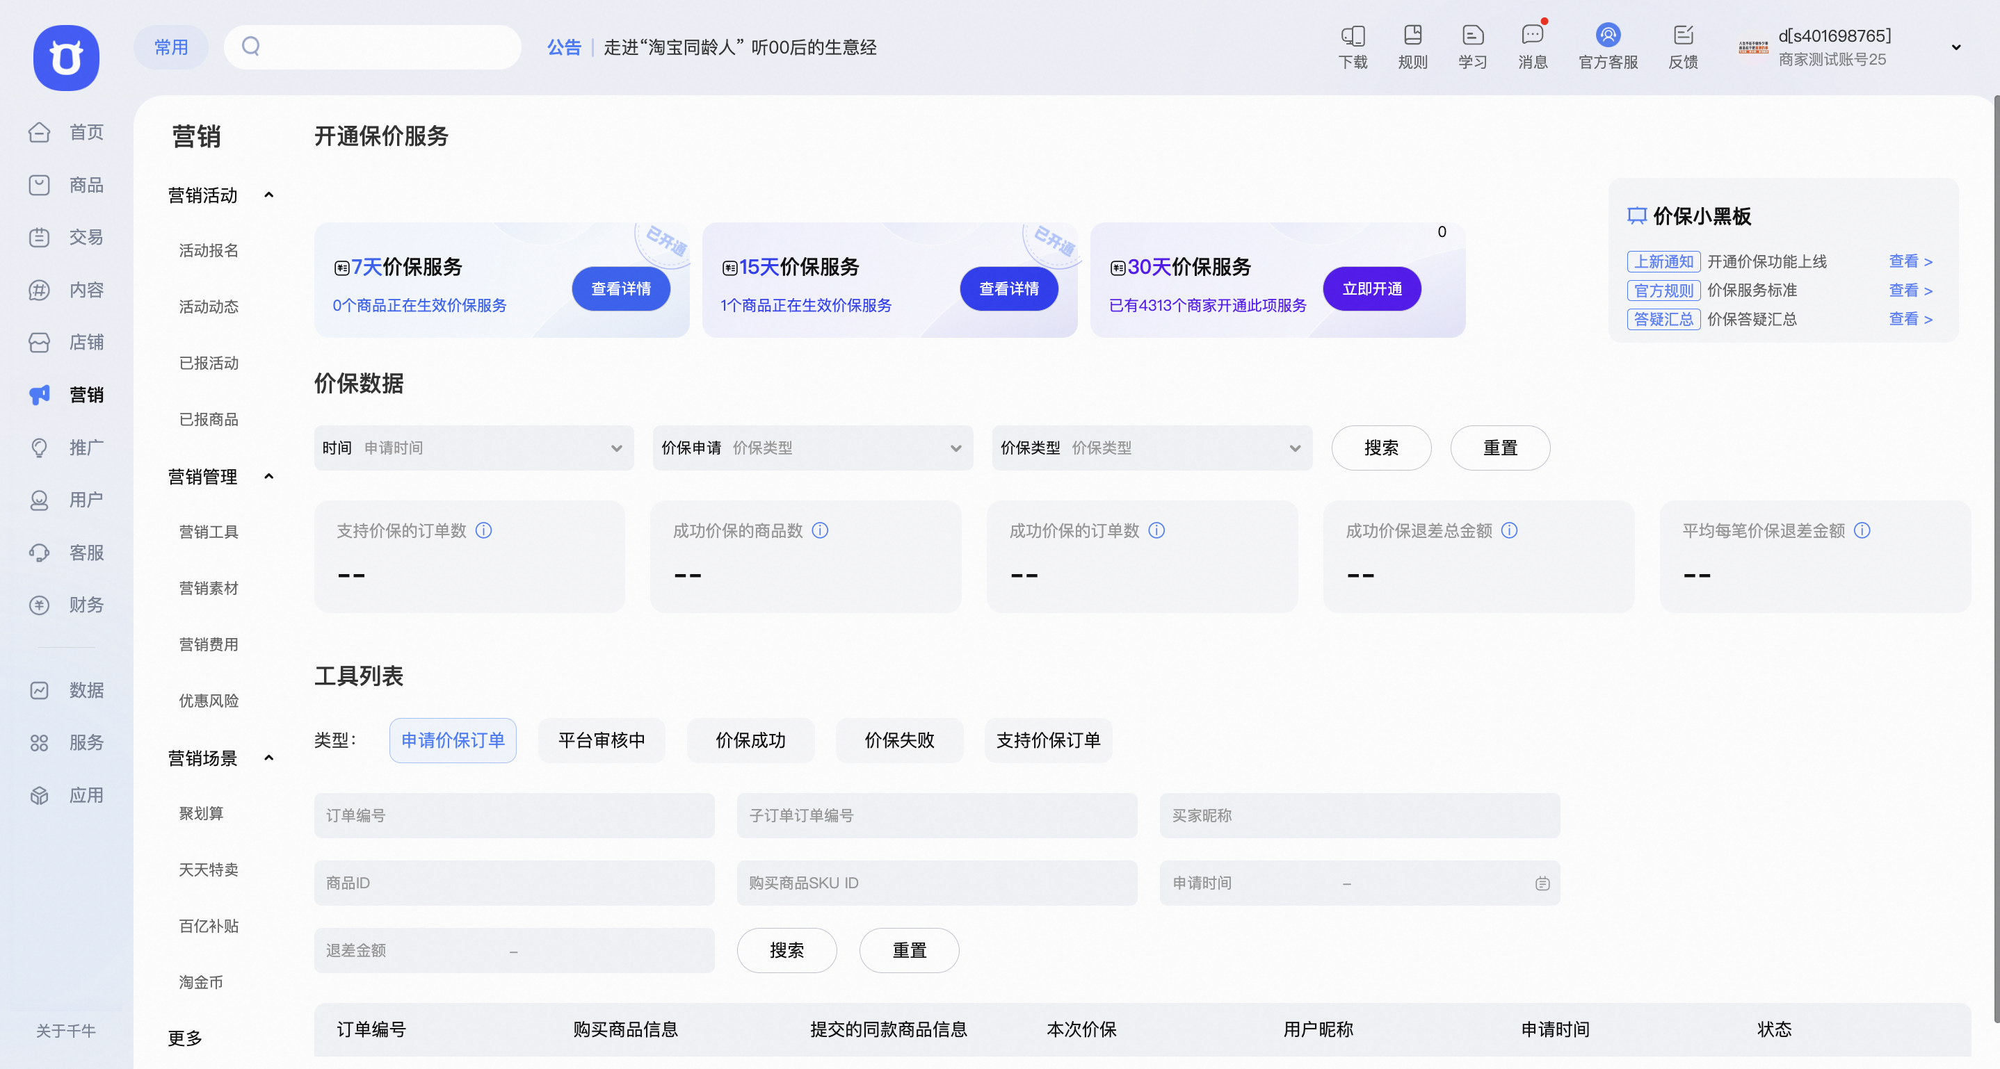Click the search magnifier icon
Screen dimensions: 2000x1069
coord(251,47)
